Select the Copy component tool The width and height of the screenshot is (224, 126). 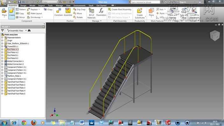click(x=20, y=13)
